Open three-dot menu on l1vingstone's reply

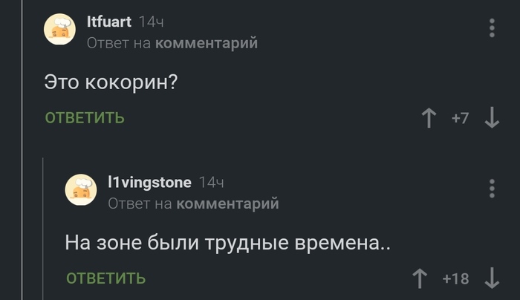pyautogui.click(x=491, y=189)
